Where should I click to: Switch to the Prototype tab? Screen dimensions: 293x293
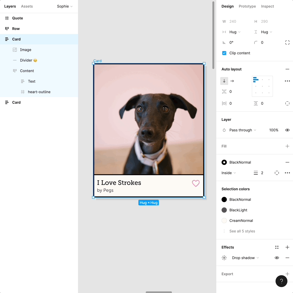coord(247,6)
